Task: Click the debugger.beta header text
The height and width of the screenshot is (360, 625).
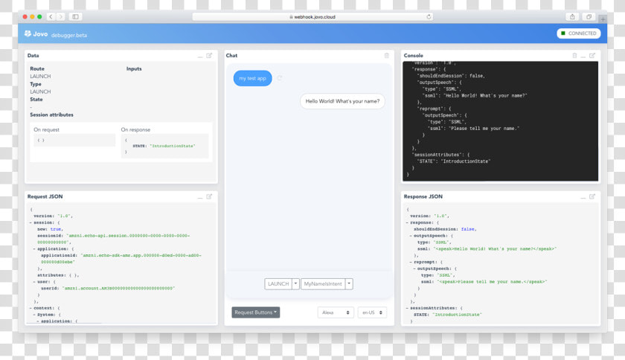Action: click(x=69, y=35)
